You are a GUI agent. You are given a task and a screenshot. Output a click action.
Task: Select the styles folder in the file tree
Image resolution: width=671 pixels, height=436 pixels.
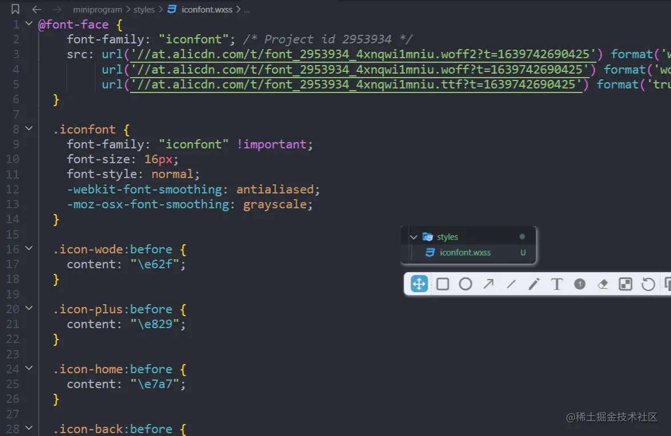tap(469, 237)
